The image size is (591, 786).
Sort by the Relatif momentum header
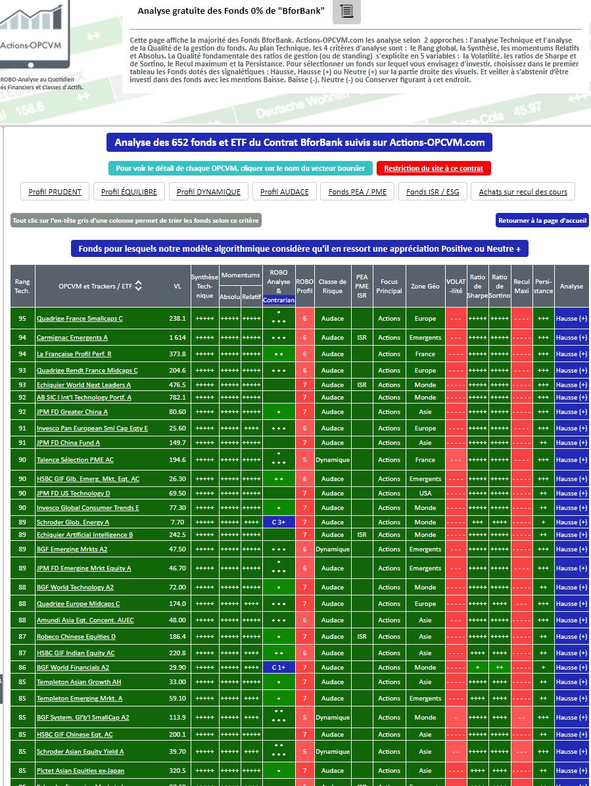[251, 297]
